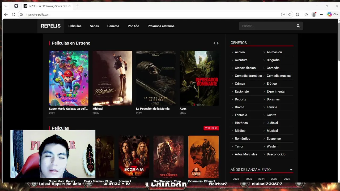The width and height of the screenshot is (340, 191).
Task: Open the Por Año menu item
Action: [x=133, y=26]
